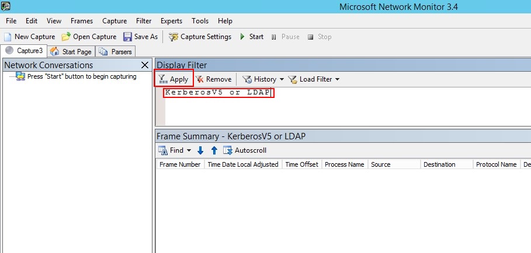Image resolution: width=531 pixels, height=253 pixels.
Task: Open the View menu
Action: pyautogui.click(x=54, y=21)
